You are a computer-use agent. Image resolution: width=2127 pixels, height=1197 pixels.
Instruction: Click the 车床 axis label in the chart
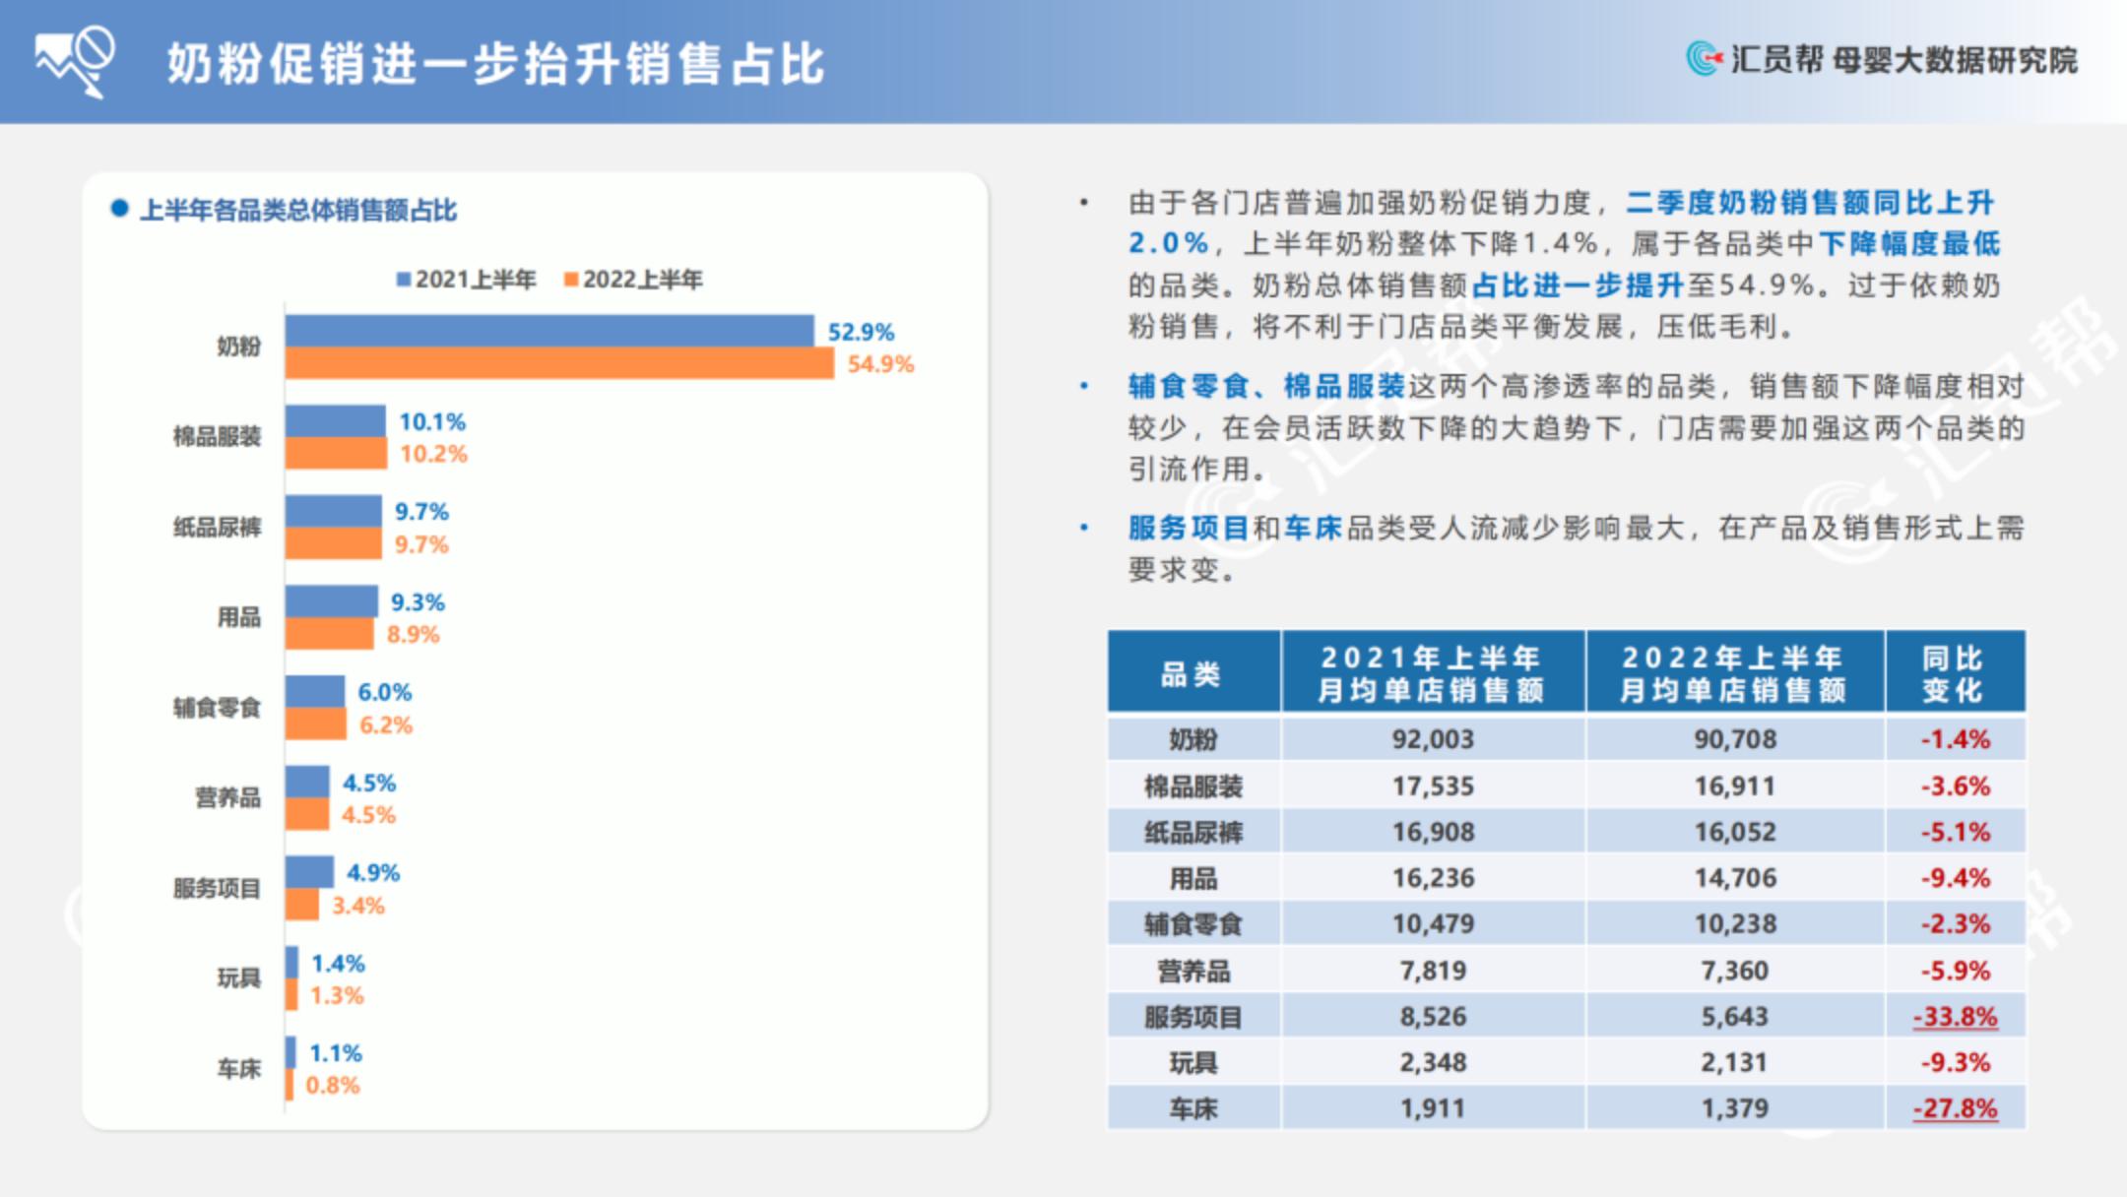239,1068
